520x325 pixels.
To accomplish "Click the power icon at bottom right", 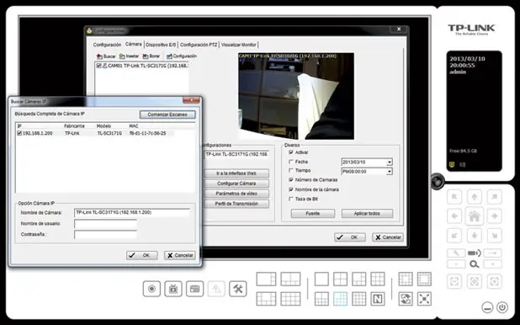I will pos(502,307).
